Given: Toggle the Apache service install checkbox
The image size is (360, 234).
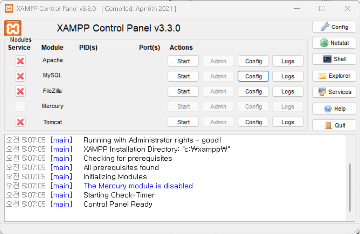Looking at the screenshot, I should (20, 61).
